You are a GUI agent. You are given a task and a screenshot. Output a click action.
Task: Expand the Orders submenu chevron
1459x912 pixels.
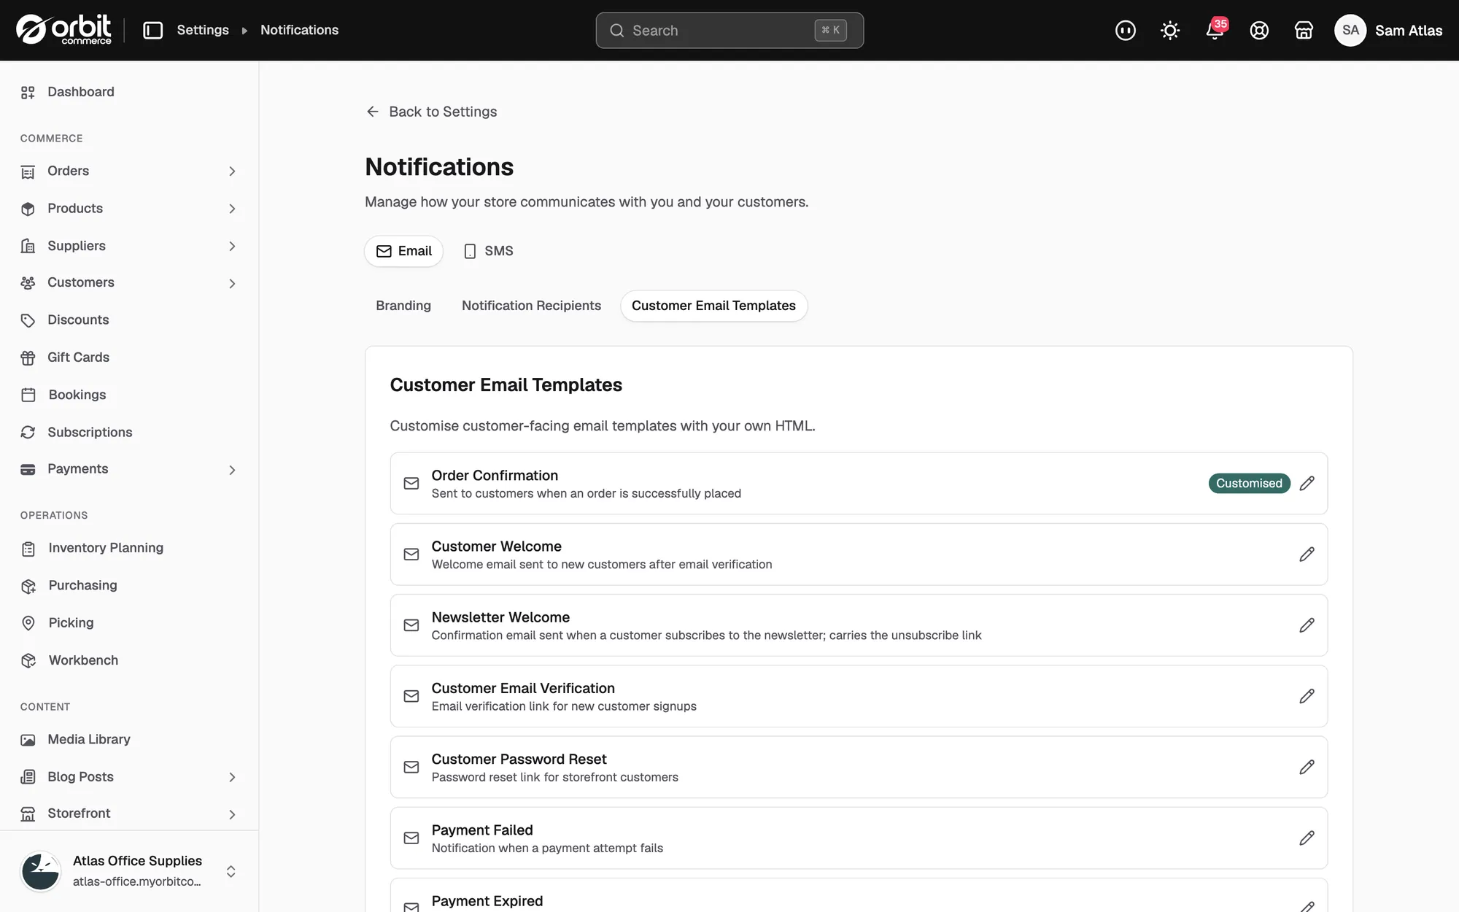(232, 171)
